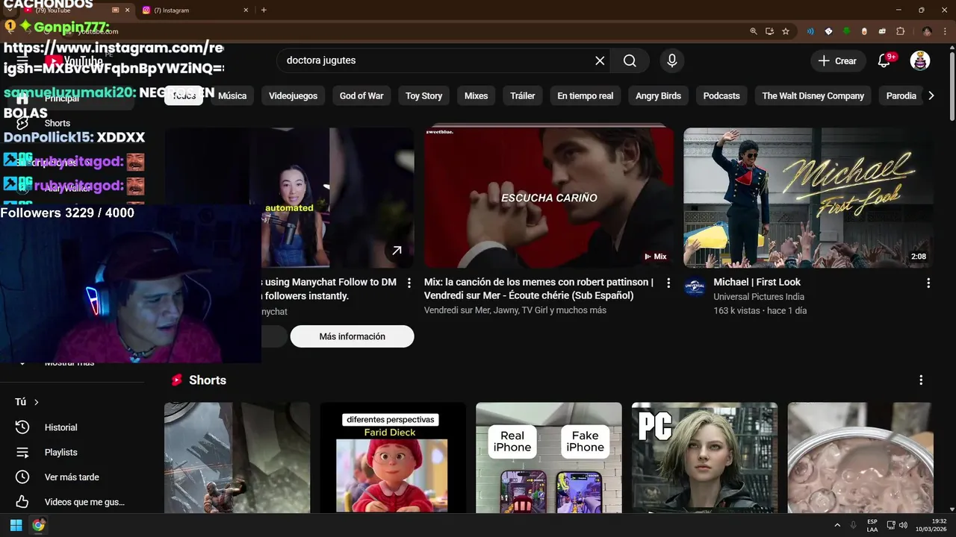Image resolution: width=956 pixels, height=537 pixels.
Task: Select the Videojuegos chip
Action: click(x=293, y=95)
